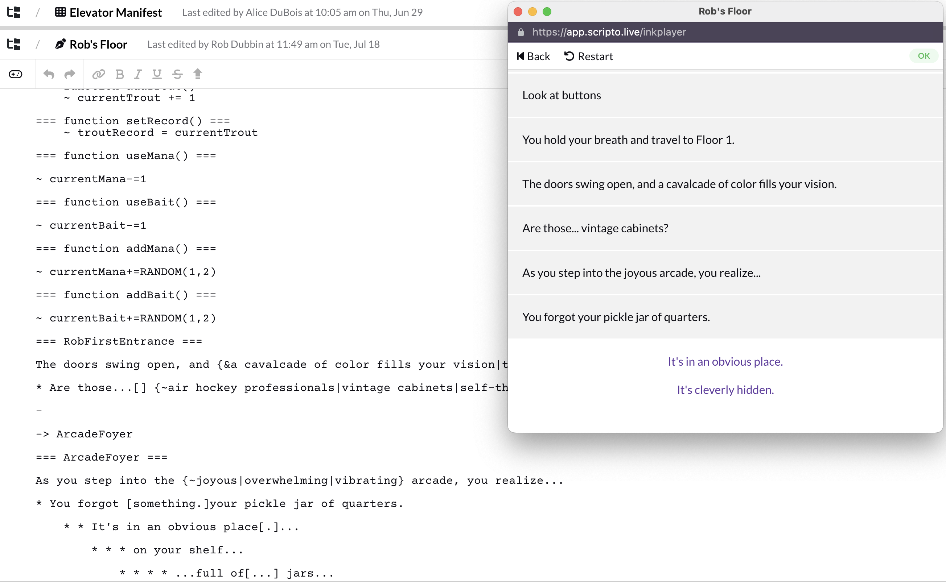The width and height of the screenshot is (946, 582).
Task: Click the upload arrow icon
Action: tap(198, 74)
